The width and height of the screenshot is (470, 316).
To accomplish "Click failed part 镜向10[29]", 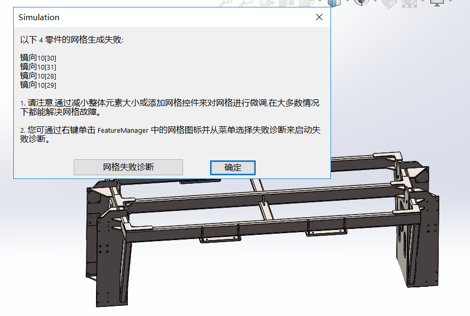I will 38,84.
